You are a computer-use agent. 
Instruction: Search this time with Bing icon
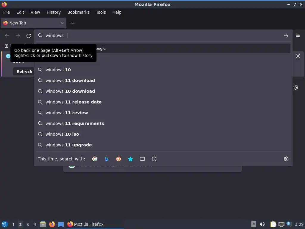pos(107,159)
